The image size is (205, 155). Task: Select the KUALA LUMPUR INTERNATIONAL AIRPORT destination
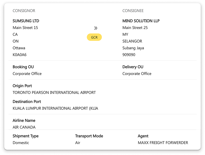[x=55, y=108]
